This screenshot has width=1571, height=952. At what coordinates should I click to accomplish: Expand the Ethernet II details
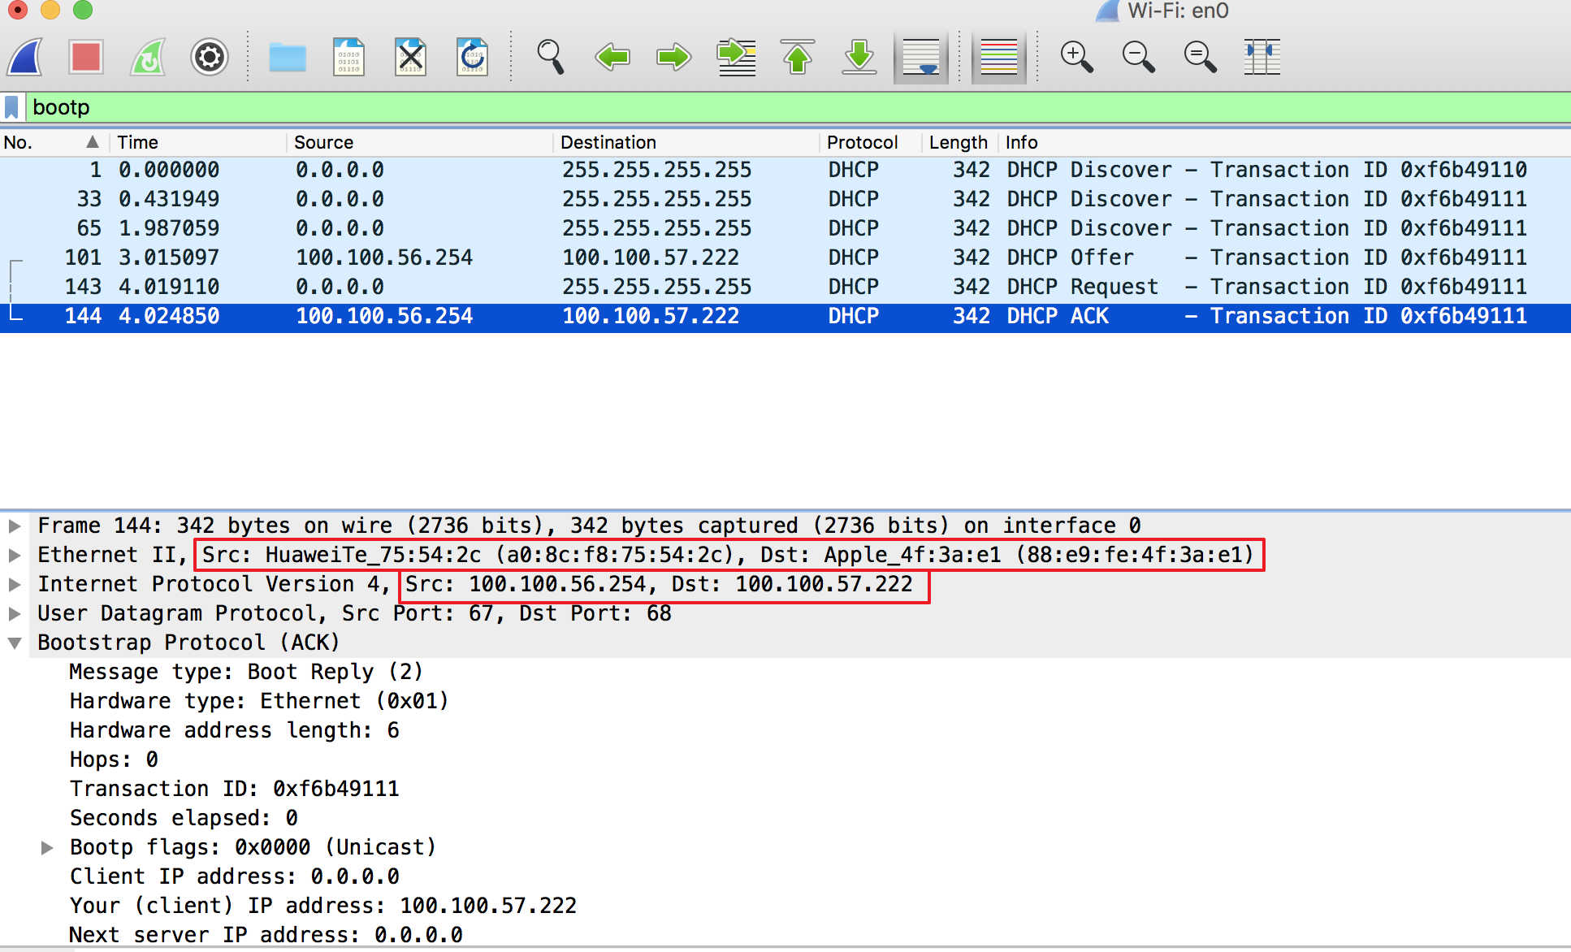coord(14,554)
